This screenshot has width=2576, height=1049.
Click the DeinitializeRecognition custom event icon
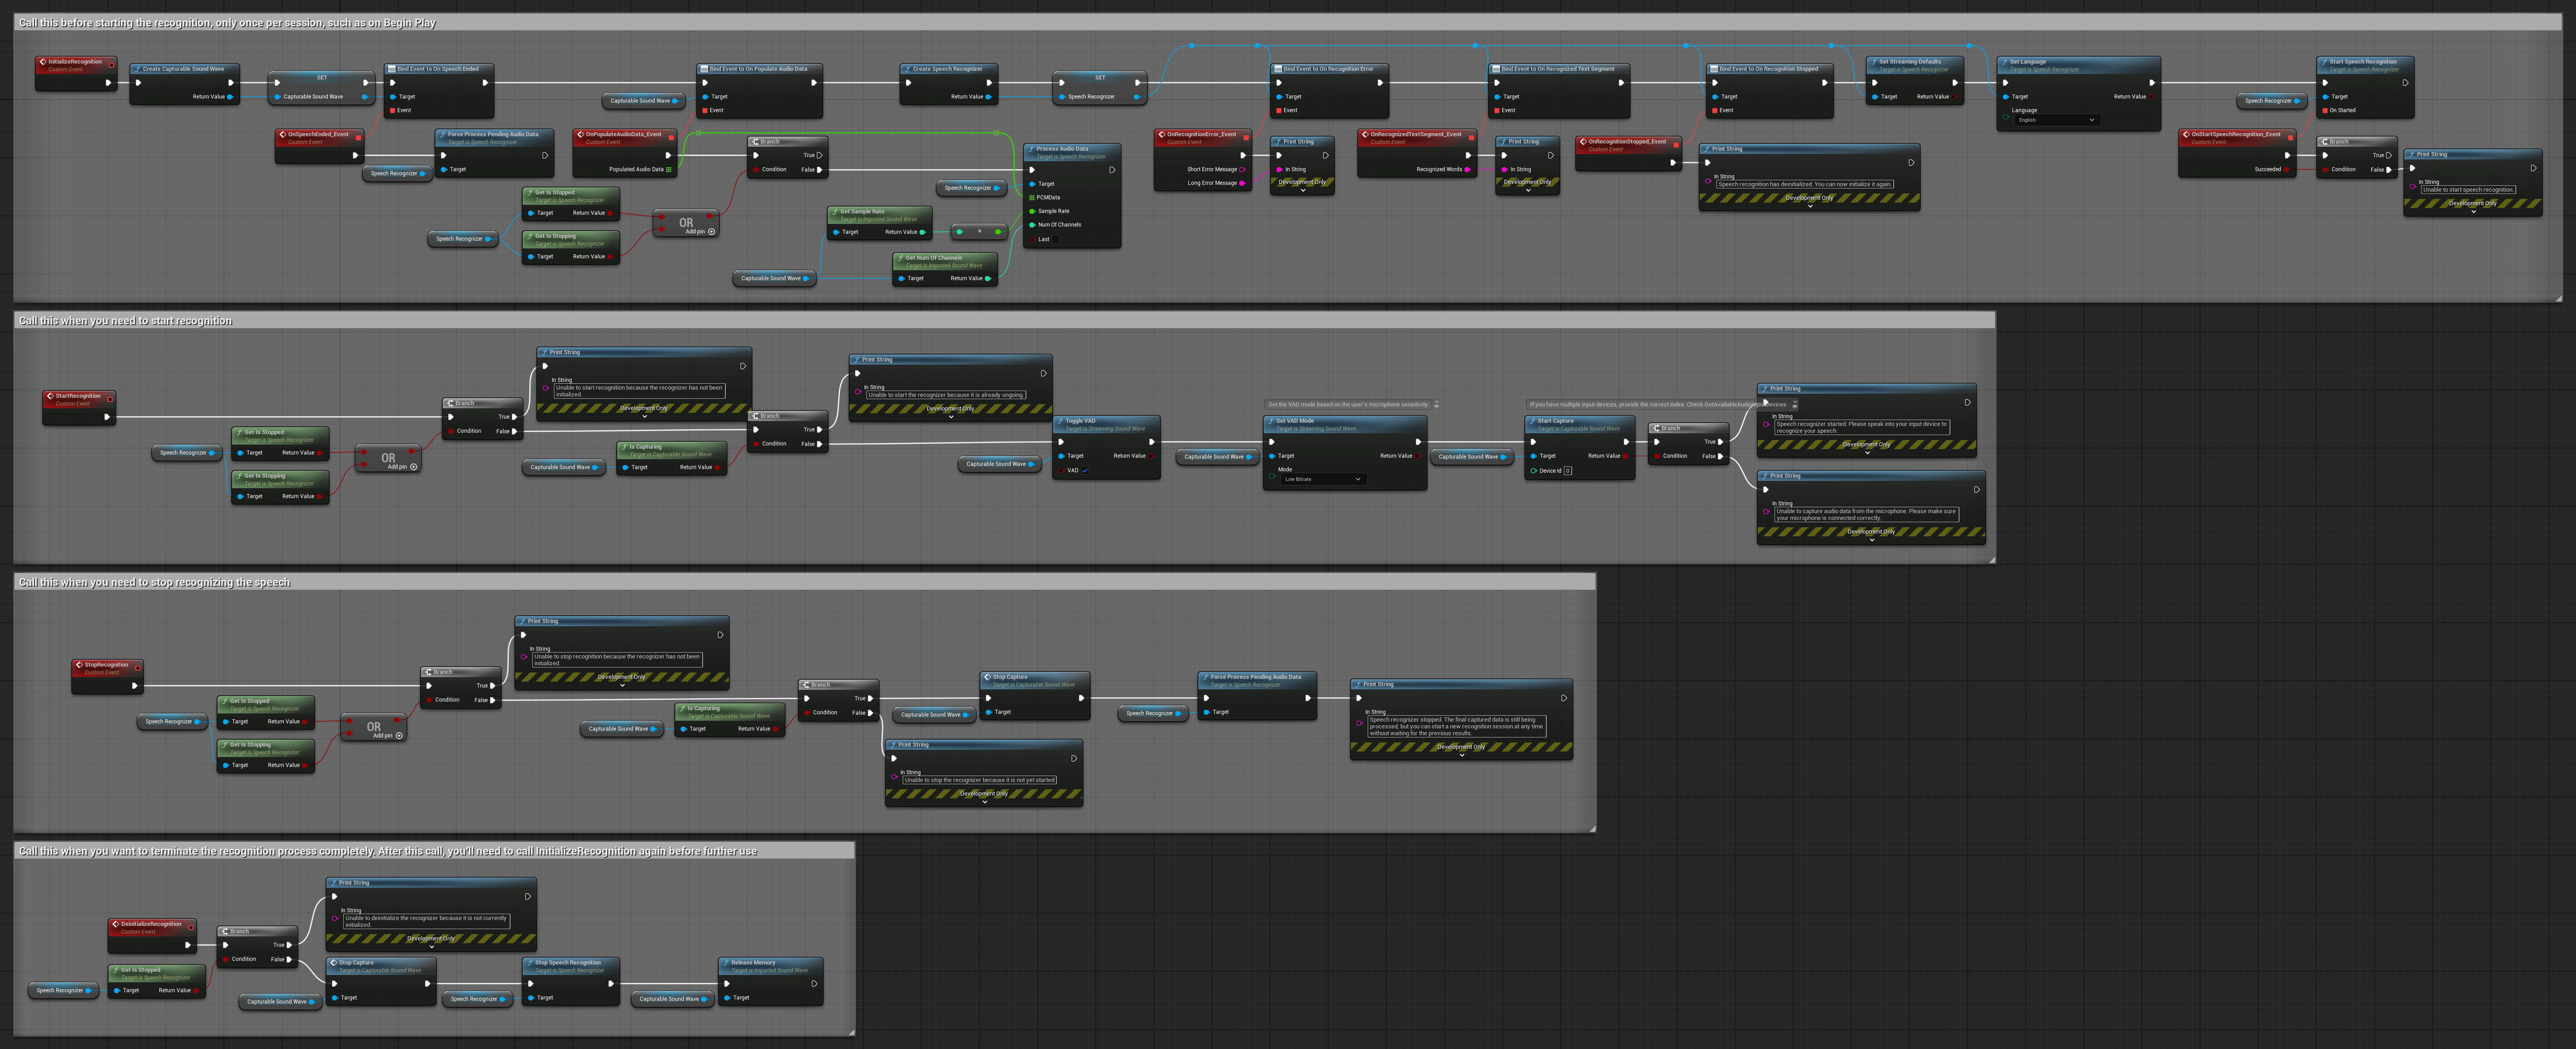click(116, 924)
